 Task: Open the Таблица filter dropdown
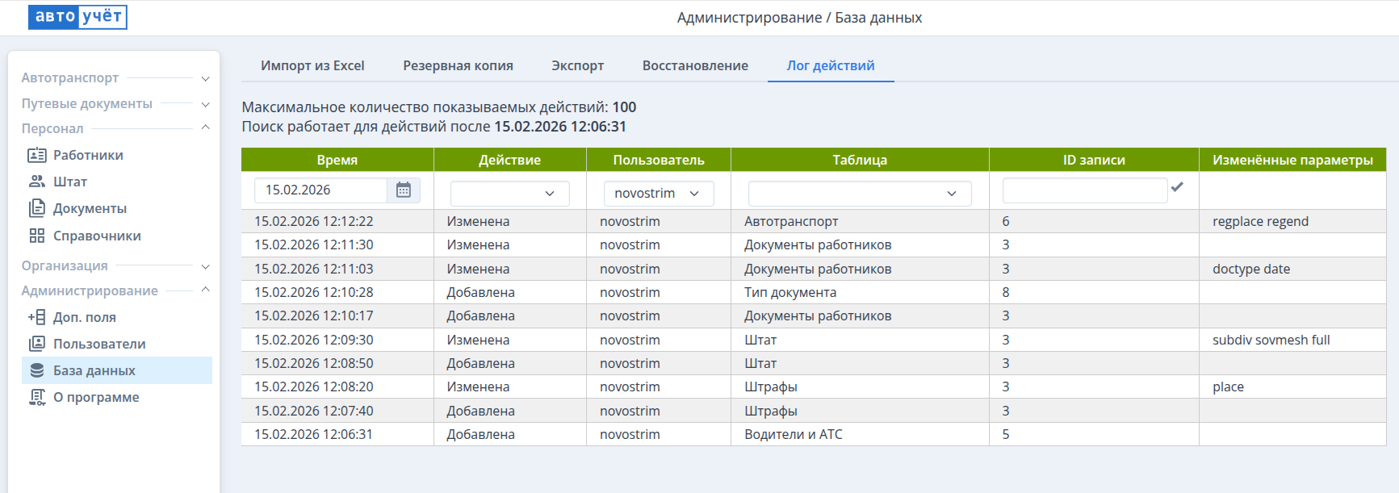pos(859,194)
